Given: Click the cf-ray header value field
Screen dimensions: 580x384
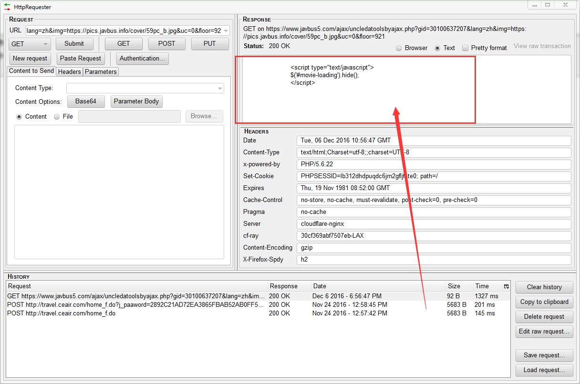Looking at the screenshot, I should (434, 236).
